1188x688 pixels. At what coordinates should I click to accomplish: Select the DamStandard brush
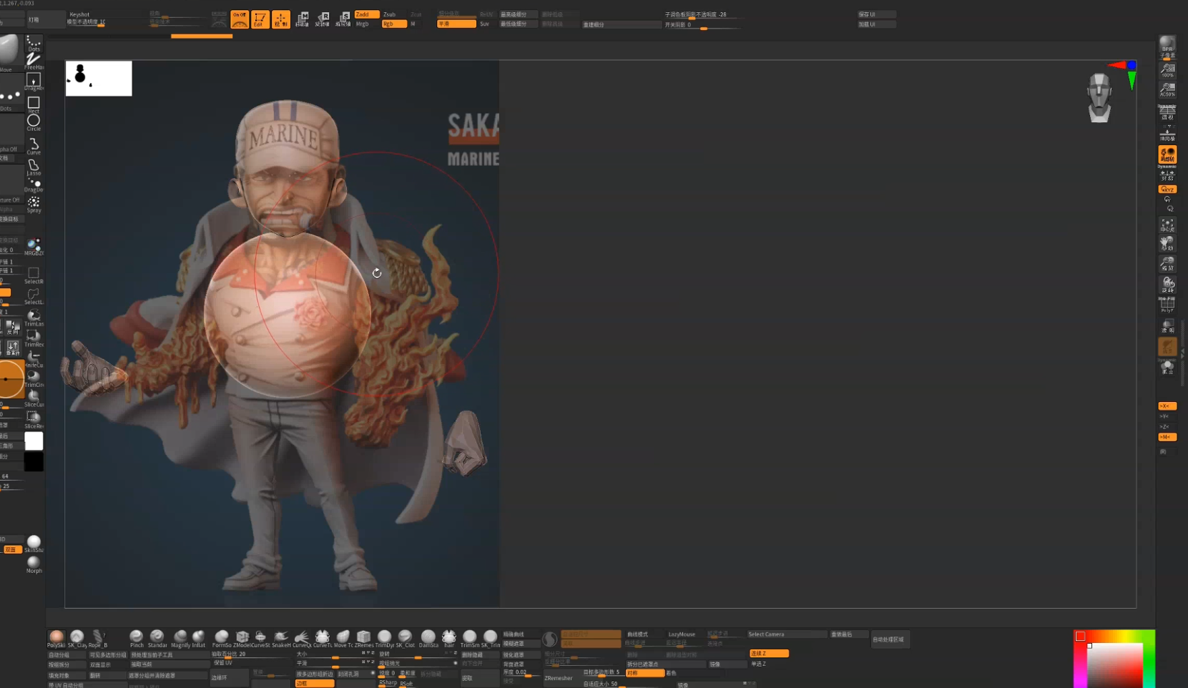coord(428,638)
